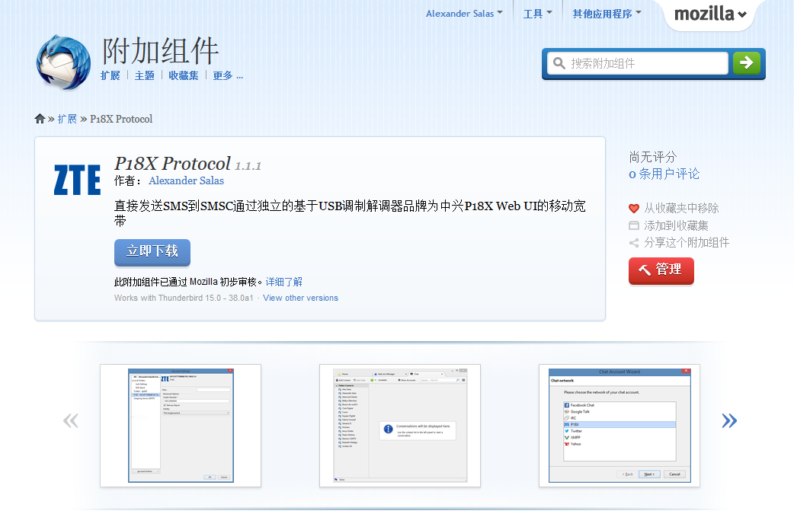The image size is (794, 514).
Task: Click 分享这个附加组件 link
Action: [x=687, y=243]
